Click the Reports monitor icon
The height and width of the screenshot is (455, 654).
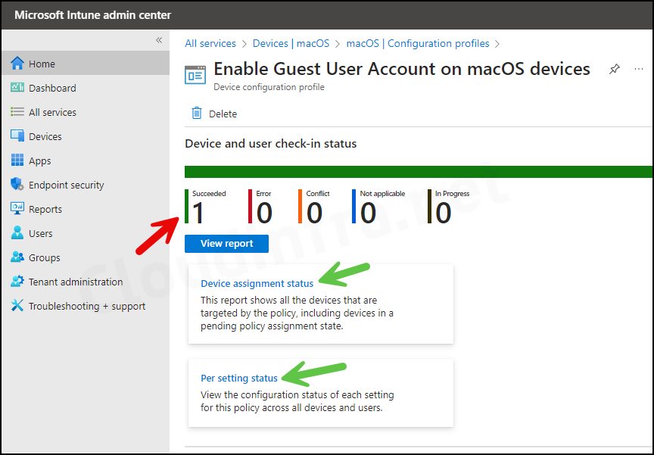17,208
